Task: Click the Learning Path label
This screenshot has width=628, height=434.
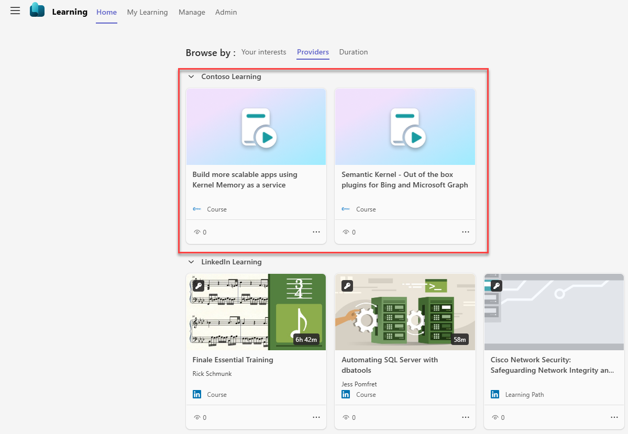Action: [x=524, y=394]
